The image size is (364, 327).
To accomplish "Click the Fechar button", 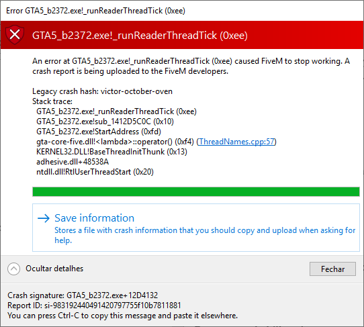I will click(x=332, y=269).
